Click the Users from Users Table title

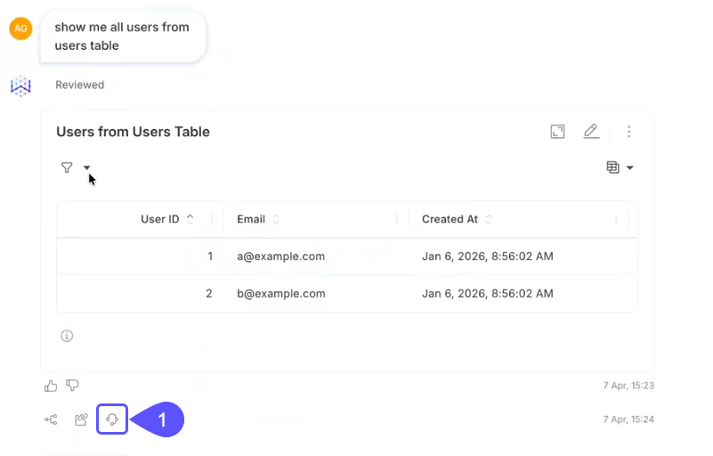133,132
